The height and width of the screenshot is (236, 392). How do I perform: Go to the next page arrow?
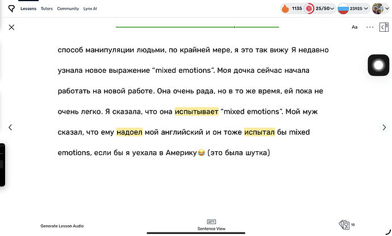[383, 127]
